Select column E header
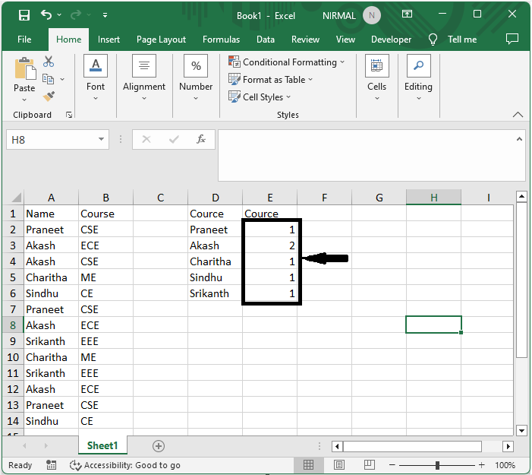The height and width of the screenshot is (475, 532). point(269,198)
